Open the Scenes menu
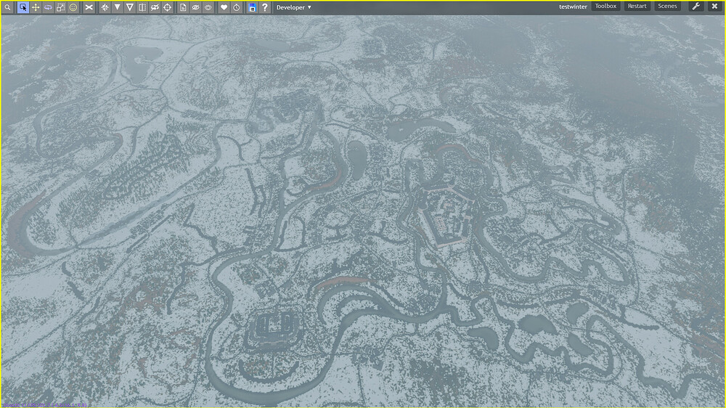The height and width of the screenshot is (408, 726). click(667, 7)
